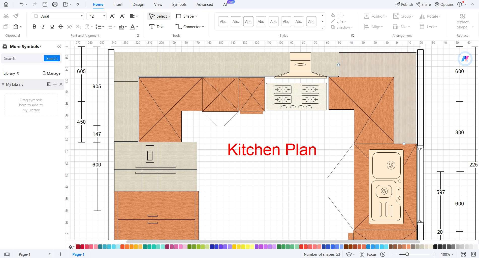Click the Format Painter brush icon
The image size is (479, 258).
16,16
